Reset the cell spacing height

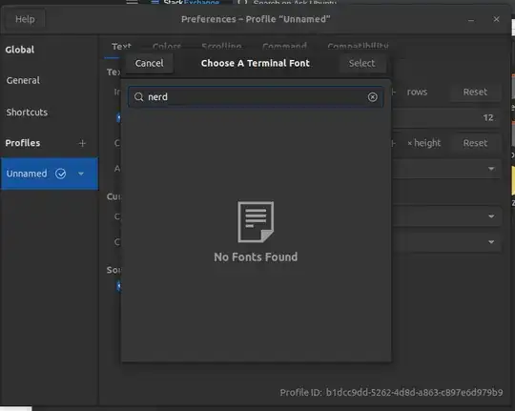tap(475, 143)
